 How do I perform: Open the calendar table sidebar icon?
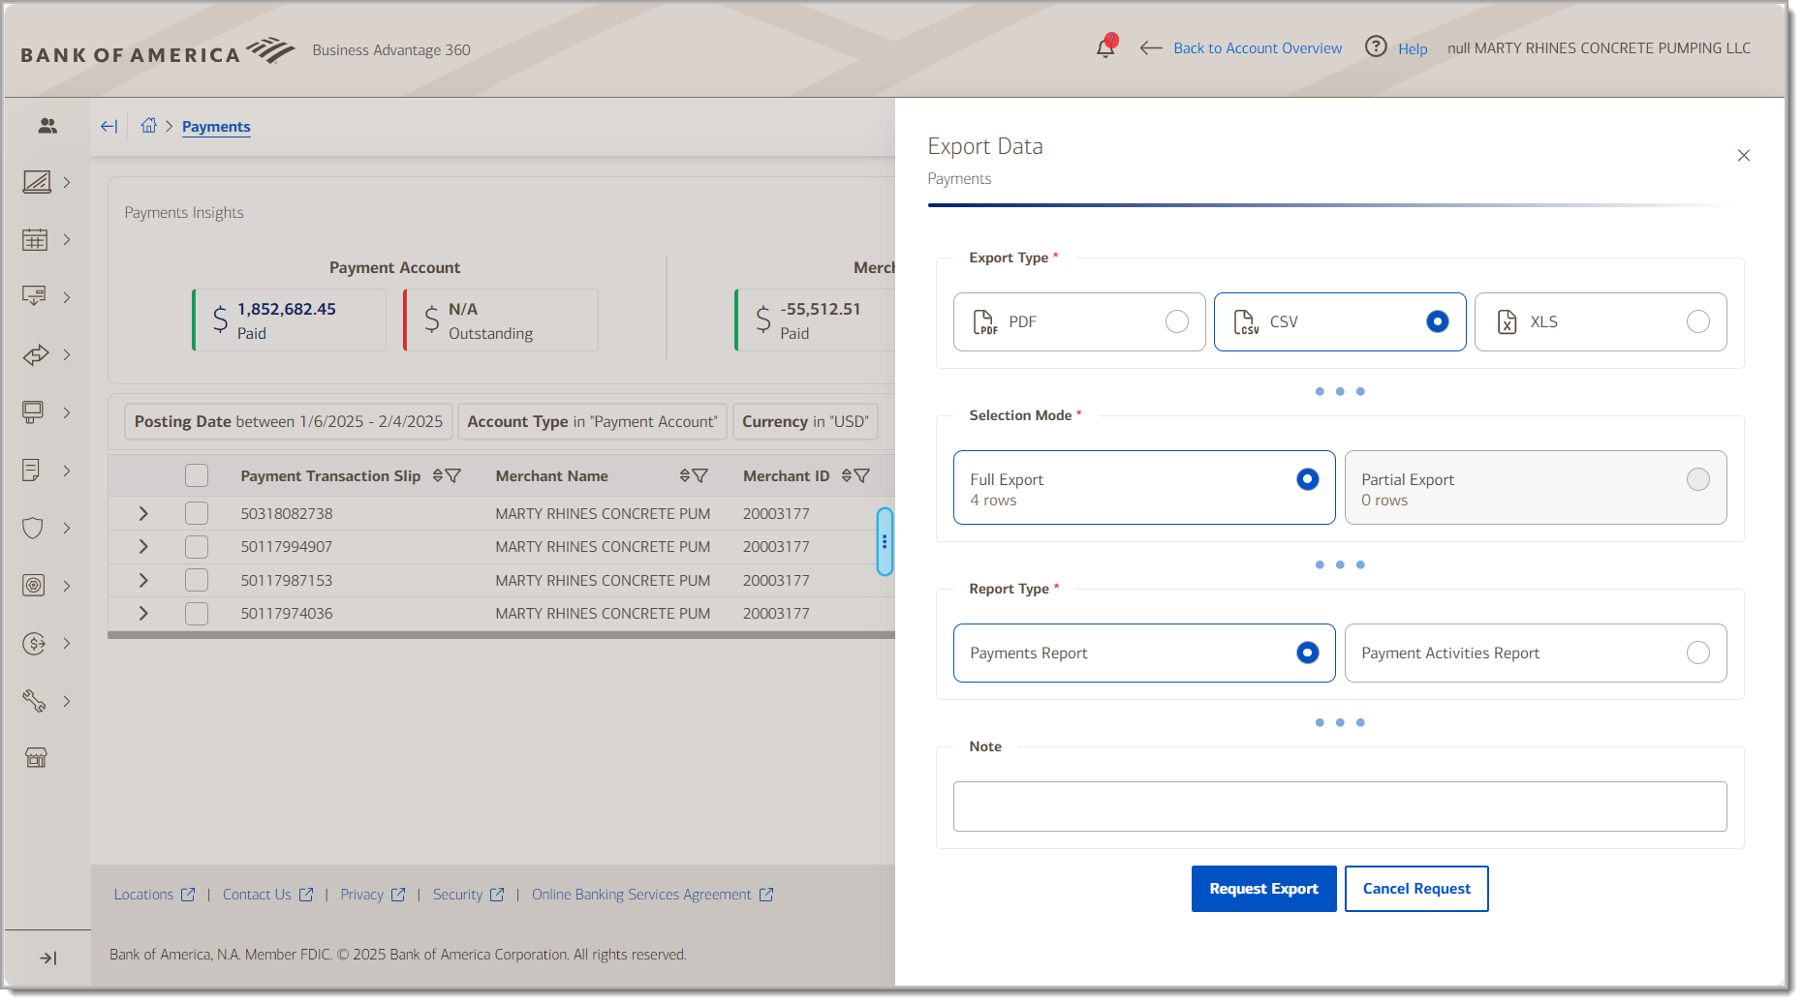click(x=35, y=240)
